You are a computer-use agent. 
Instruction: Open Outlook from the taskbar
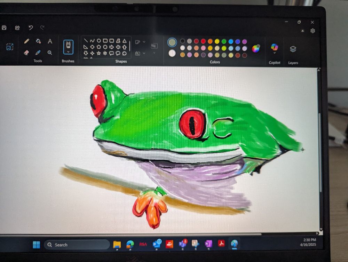(x=157, y=244)
